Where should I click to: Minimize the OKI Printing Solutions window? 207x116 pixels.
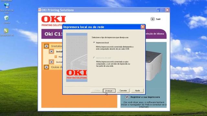coord(158,10)
